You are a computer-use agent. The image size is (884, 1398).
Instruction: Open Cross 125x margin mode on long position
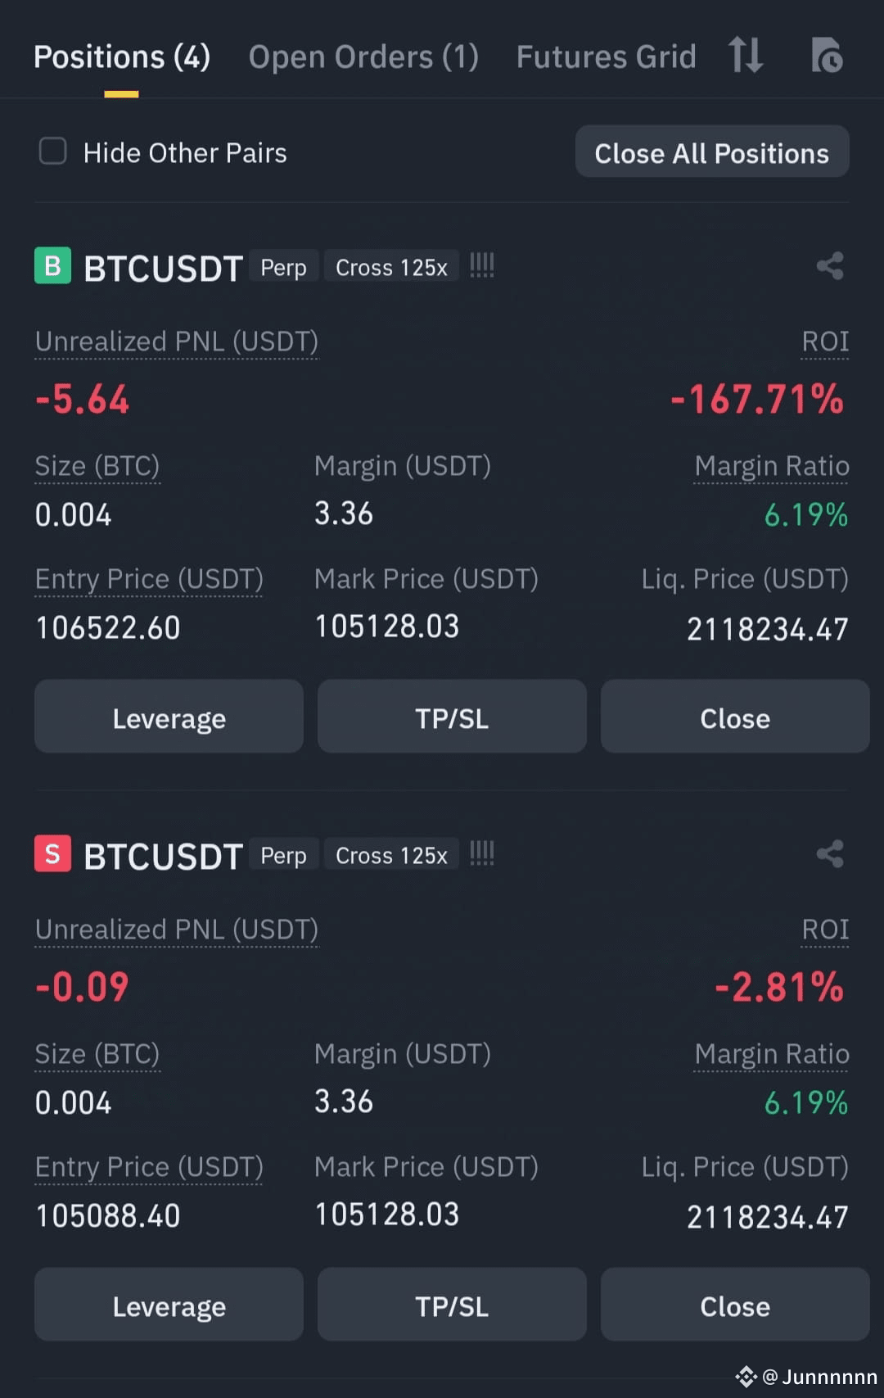[x=391, y=267]
